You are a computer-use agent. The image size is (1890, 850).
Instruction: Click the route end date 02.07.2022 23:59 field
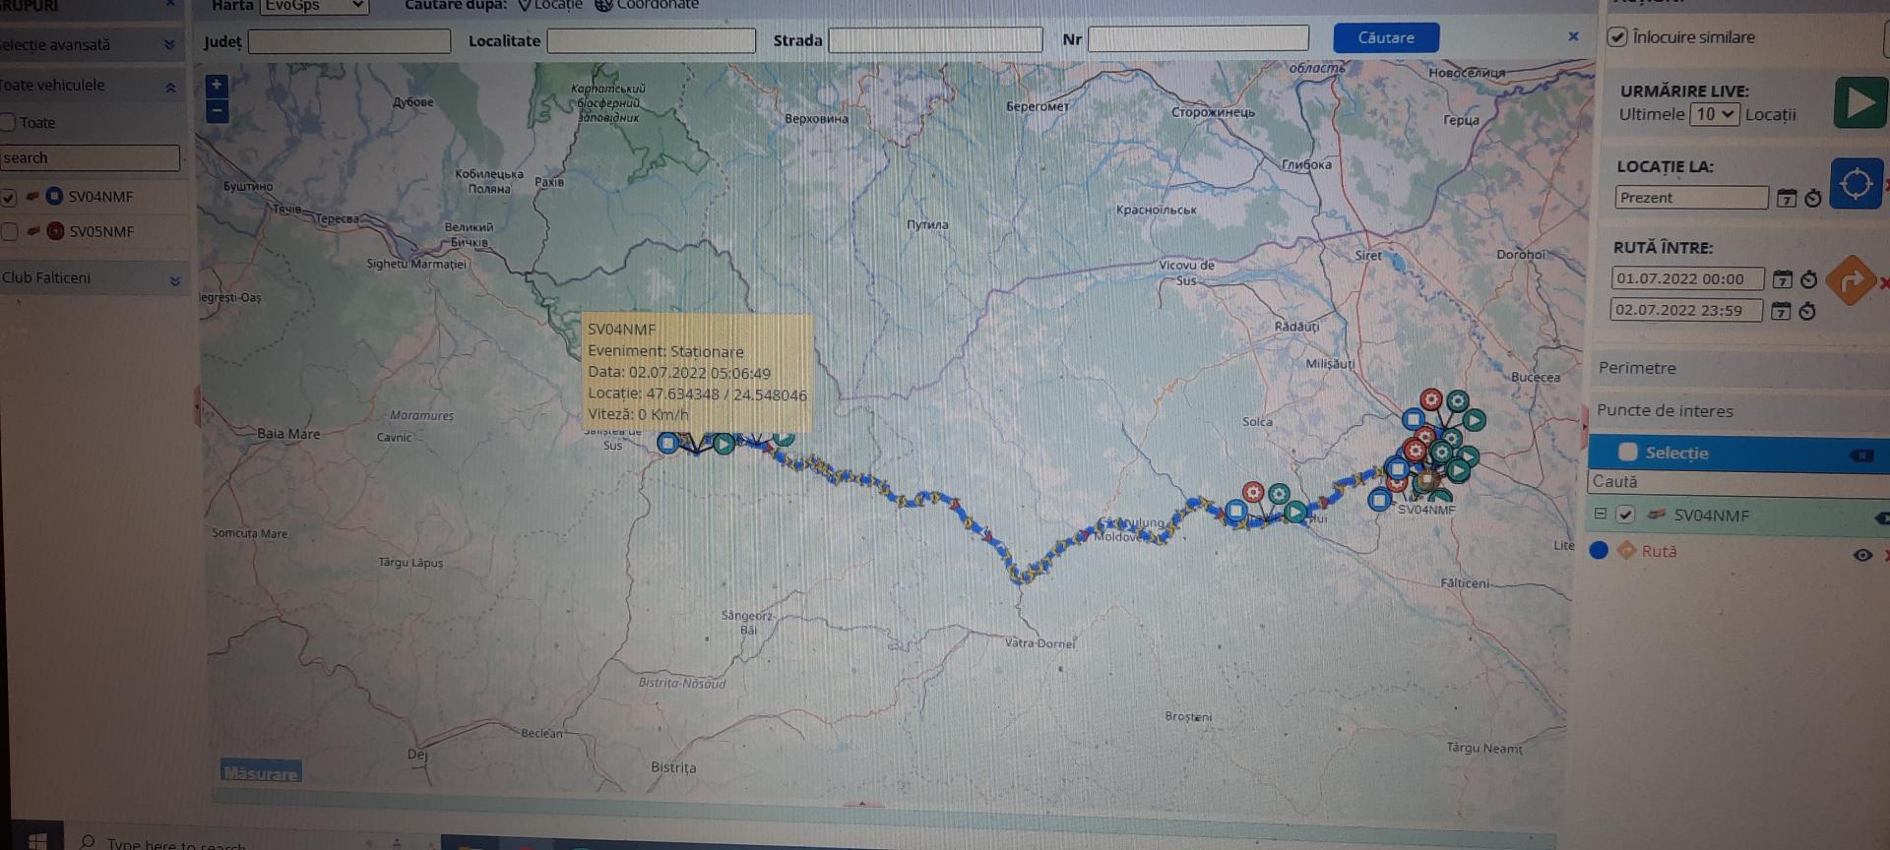tap(1685, 310)
